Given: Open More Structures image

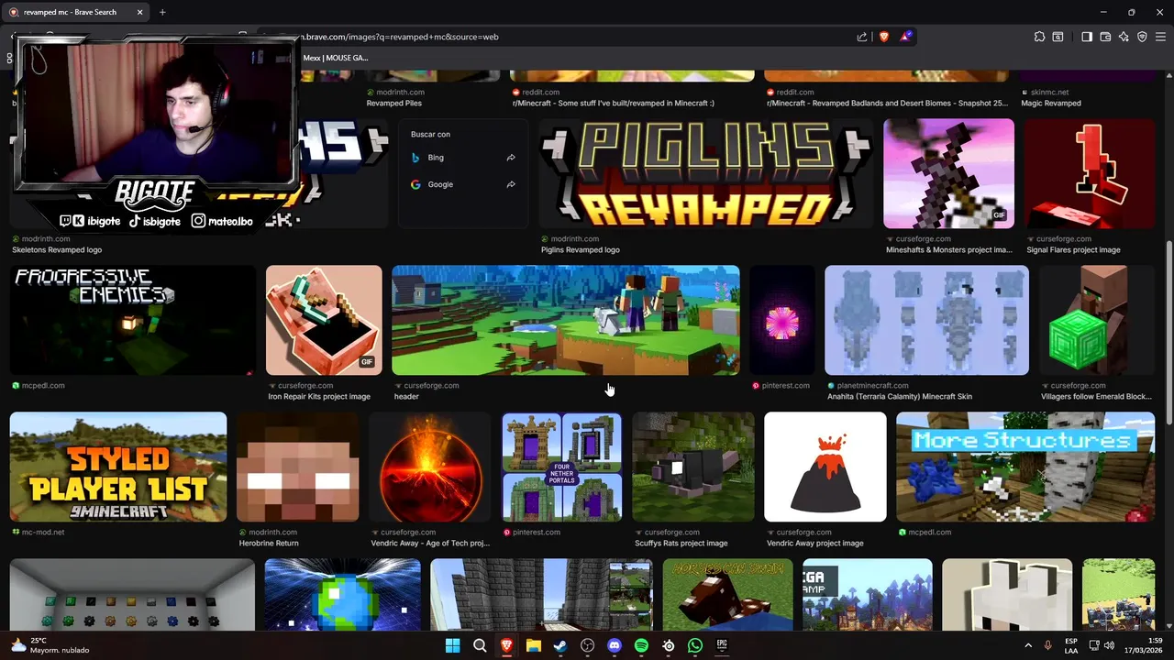Looking at the screenshot, I should (1025, 467).
